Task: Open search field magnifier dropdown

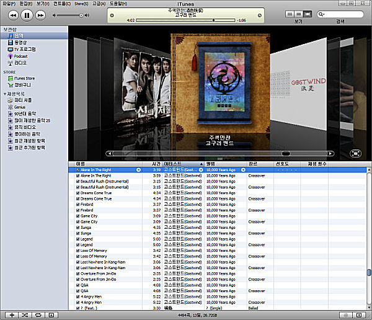Action: point(321,14)
